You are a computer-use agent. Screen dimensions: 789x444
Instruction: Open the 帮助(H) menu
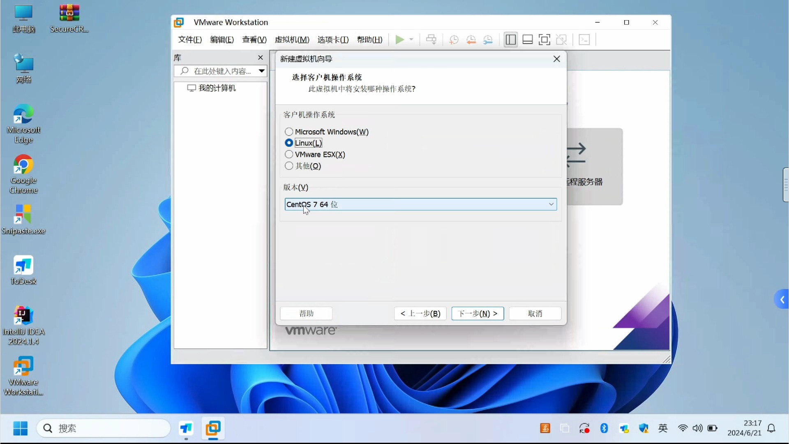(369, 39)
